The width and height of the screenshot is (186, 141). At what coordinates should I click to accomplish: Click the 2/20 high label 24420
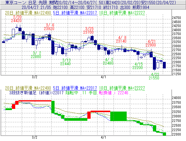click(x=16, y=21)
